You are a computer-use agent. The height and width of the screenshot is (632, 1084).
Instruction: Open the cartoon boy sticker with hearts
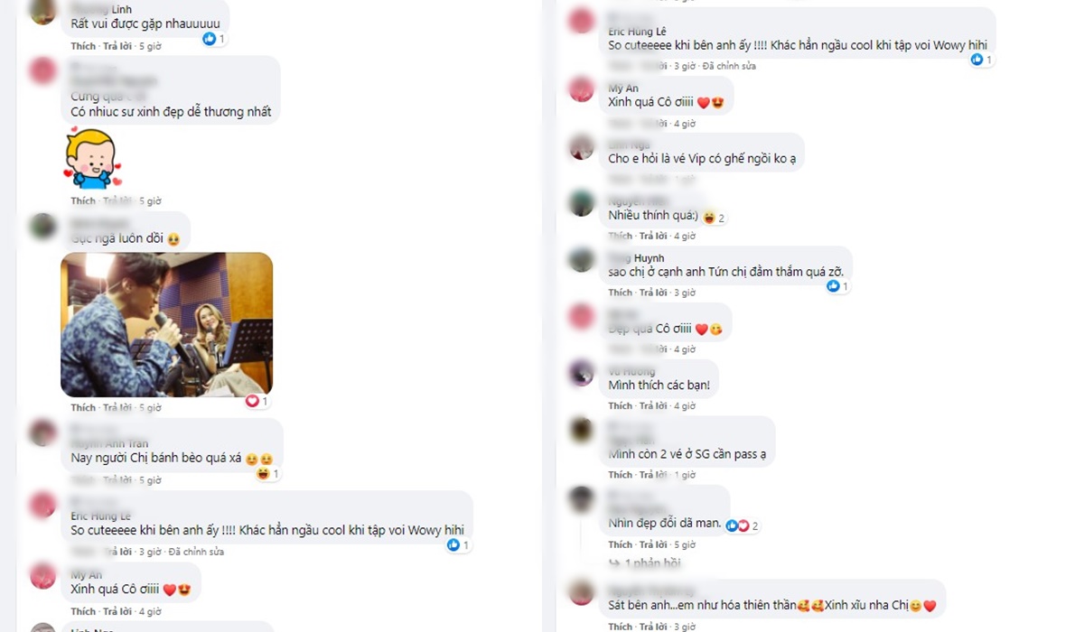point(91,159)
